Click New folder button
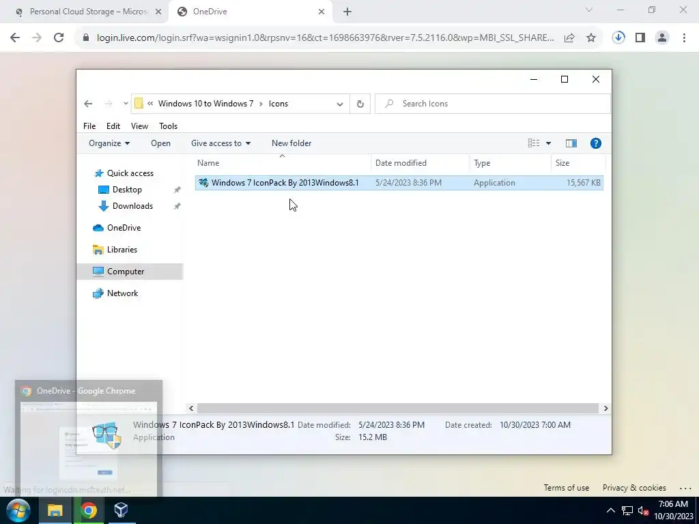The height and width of the screenshot is (524, 699). [x=291, y=143]
